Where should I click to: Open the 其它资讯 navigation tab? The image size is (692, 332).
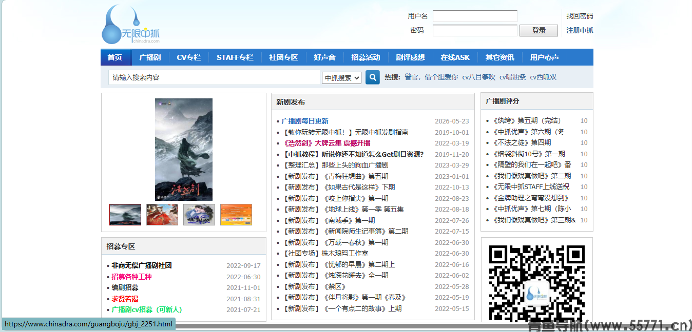(499, 57)
